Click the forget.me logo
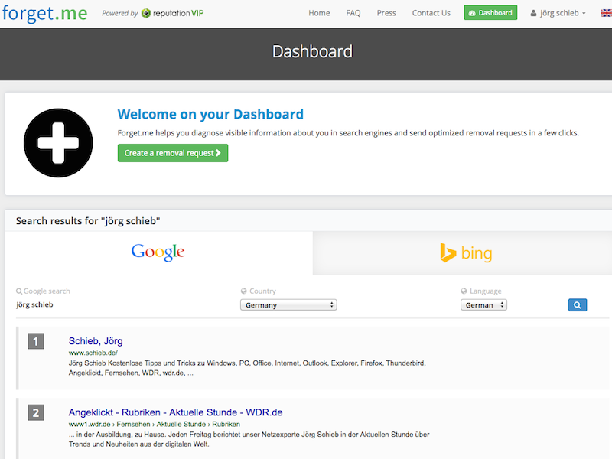The width and height of the screenshot is (612, 459). coord(45,13)
